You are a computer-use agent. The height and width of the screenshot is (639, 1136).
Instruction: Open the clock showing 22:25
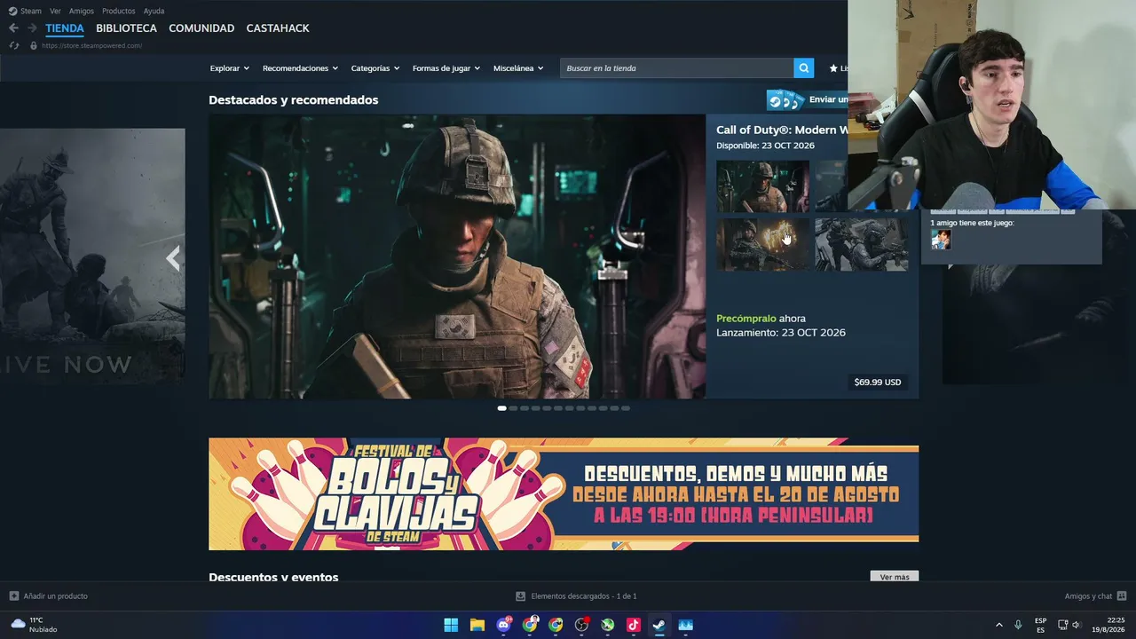pyautogui.click(x=1108, y=625)
